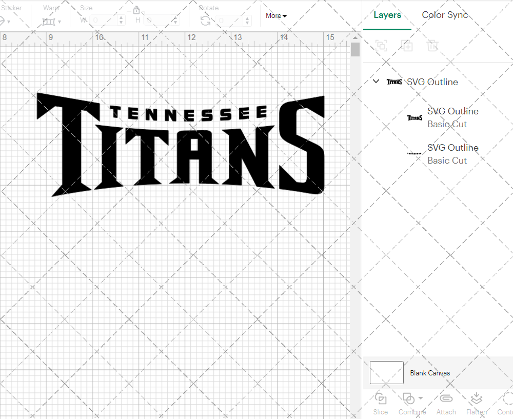Viewport: 513px width, 419px height.
Task: Toggle the Warp effect icon
Action: [50, 21]
